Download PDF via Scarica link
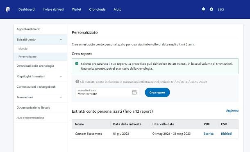This screenshot has height=152, width=250. coord(208,134)
